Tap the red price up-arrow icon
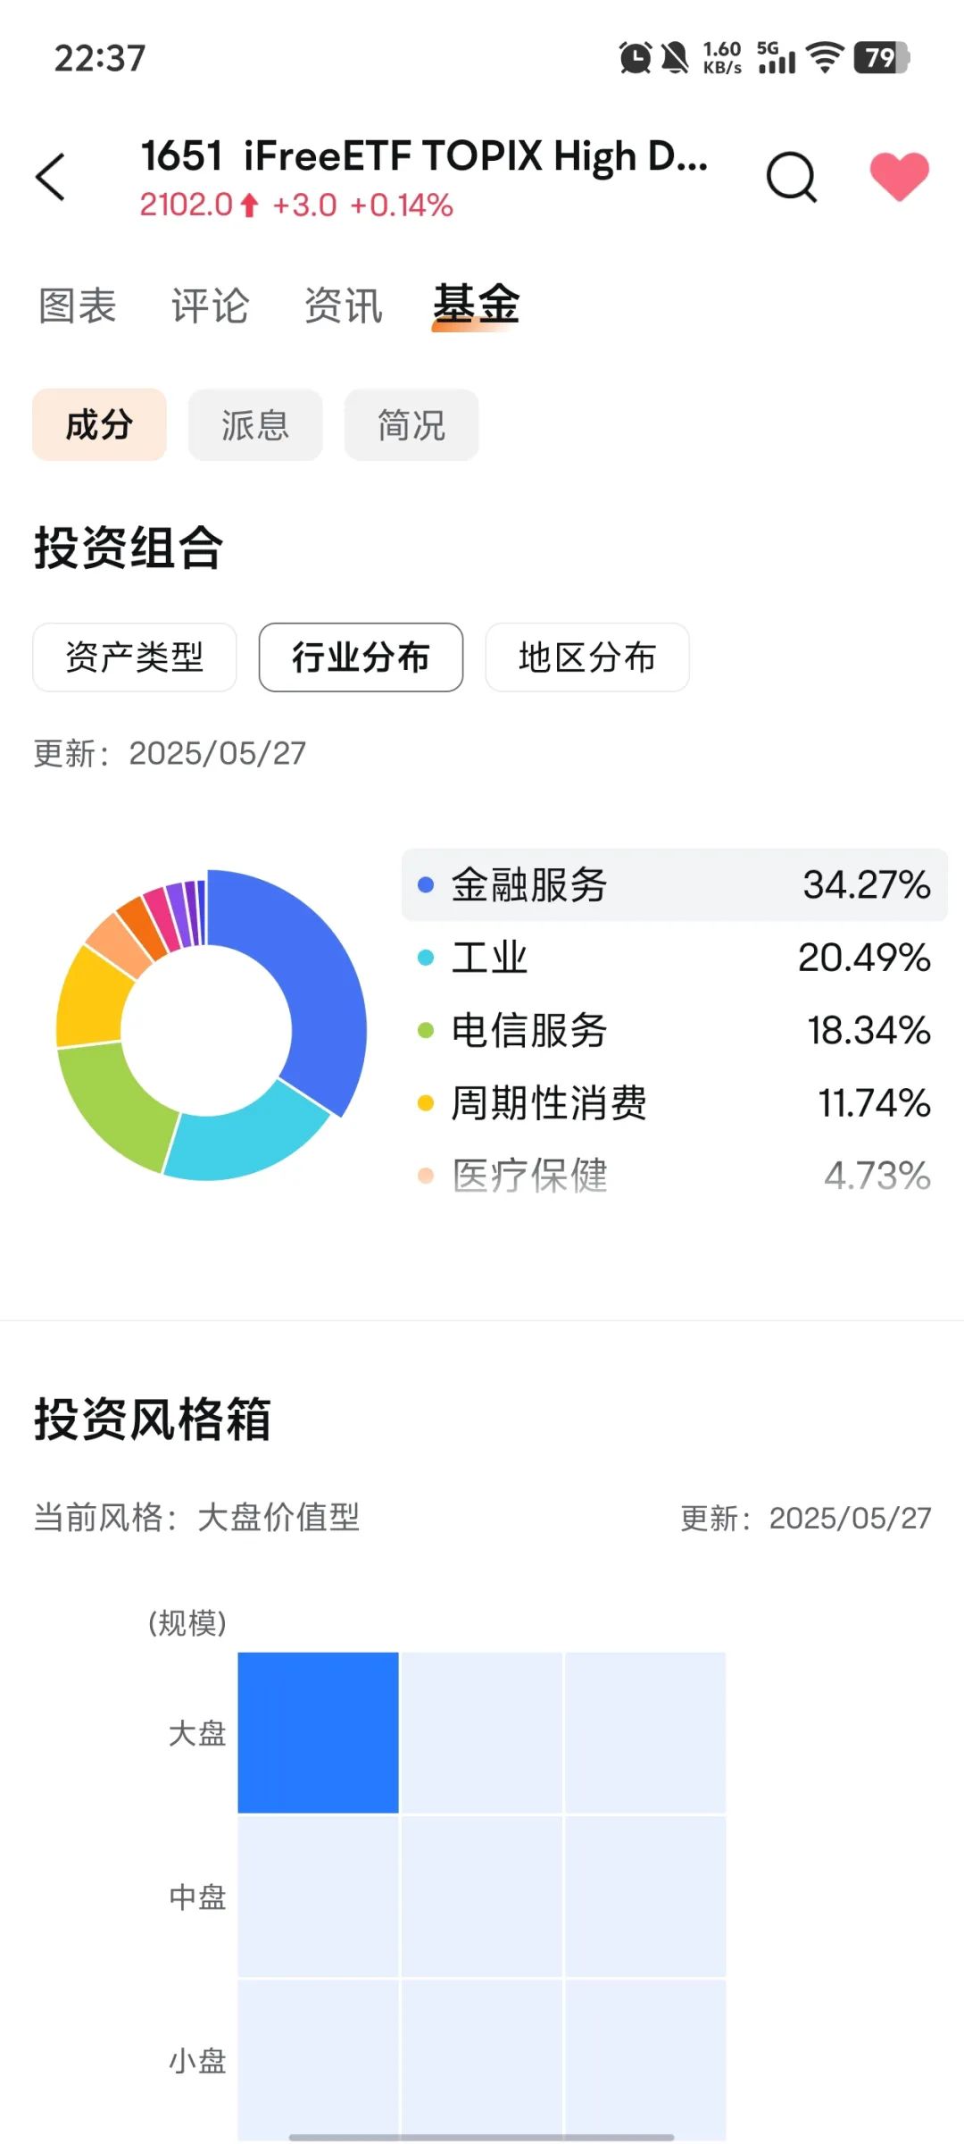964x2144 pixels. tap(250, 205)
